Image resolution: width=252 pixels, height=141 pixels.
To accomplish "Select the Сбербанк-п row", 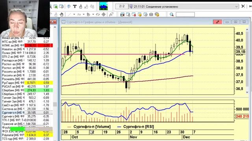I will tap(27, 94).
